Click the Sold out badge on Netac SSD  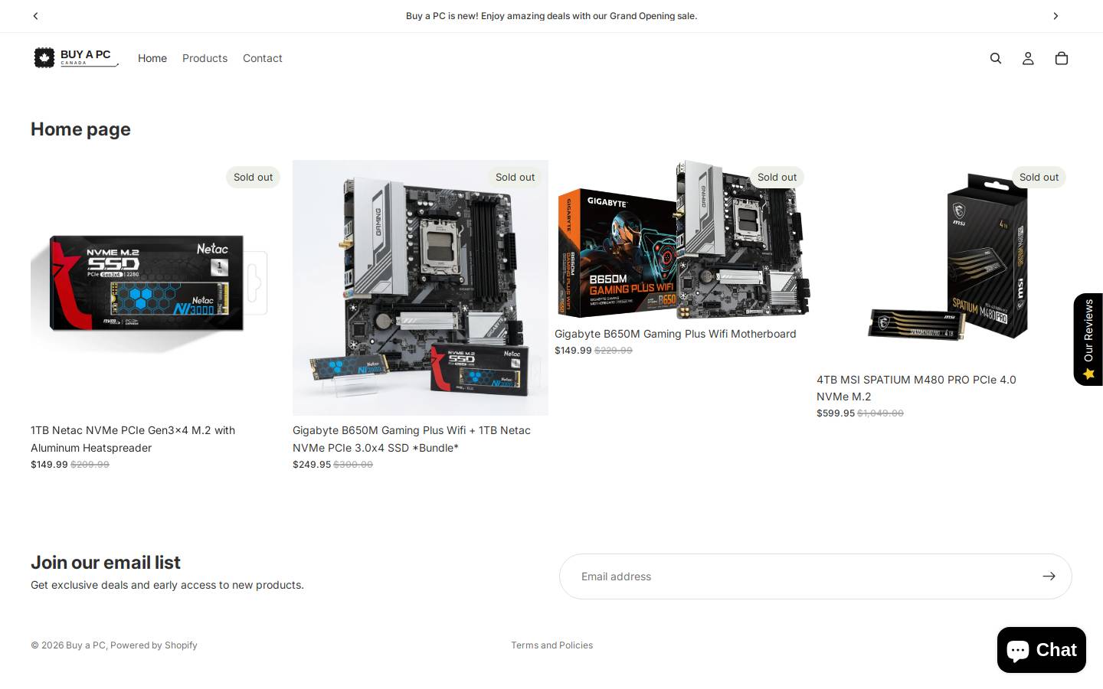253,177
